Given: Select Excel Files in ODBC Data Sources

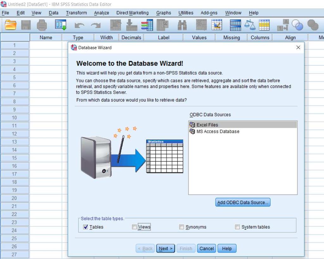Looking at the screenshot, I should tap(243, 125).
